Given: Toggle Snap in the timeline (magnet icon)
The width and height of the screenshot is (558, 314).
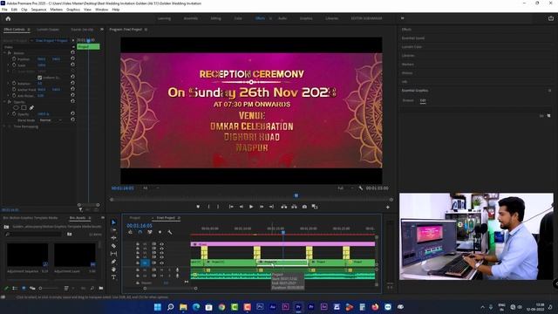Looking at the screenshot, I should (140, 232).
